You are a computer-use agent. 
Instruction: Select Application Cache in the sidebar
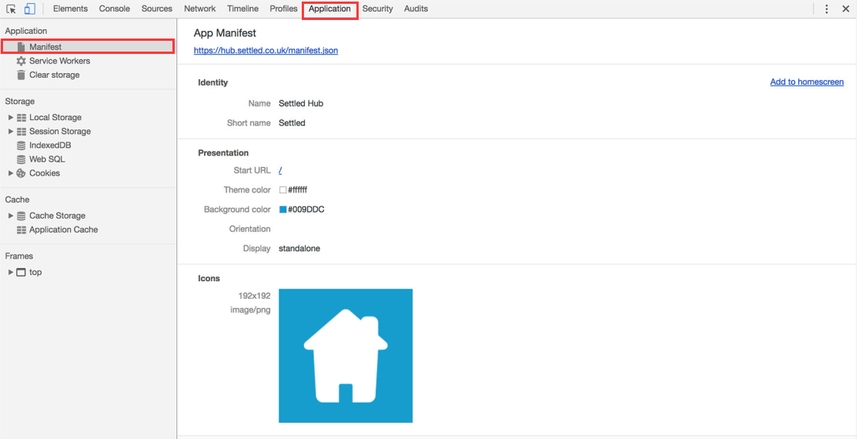[64, 230]
